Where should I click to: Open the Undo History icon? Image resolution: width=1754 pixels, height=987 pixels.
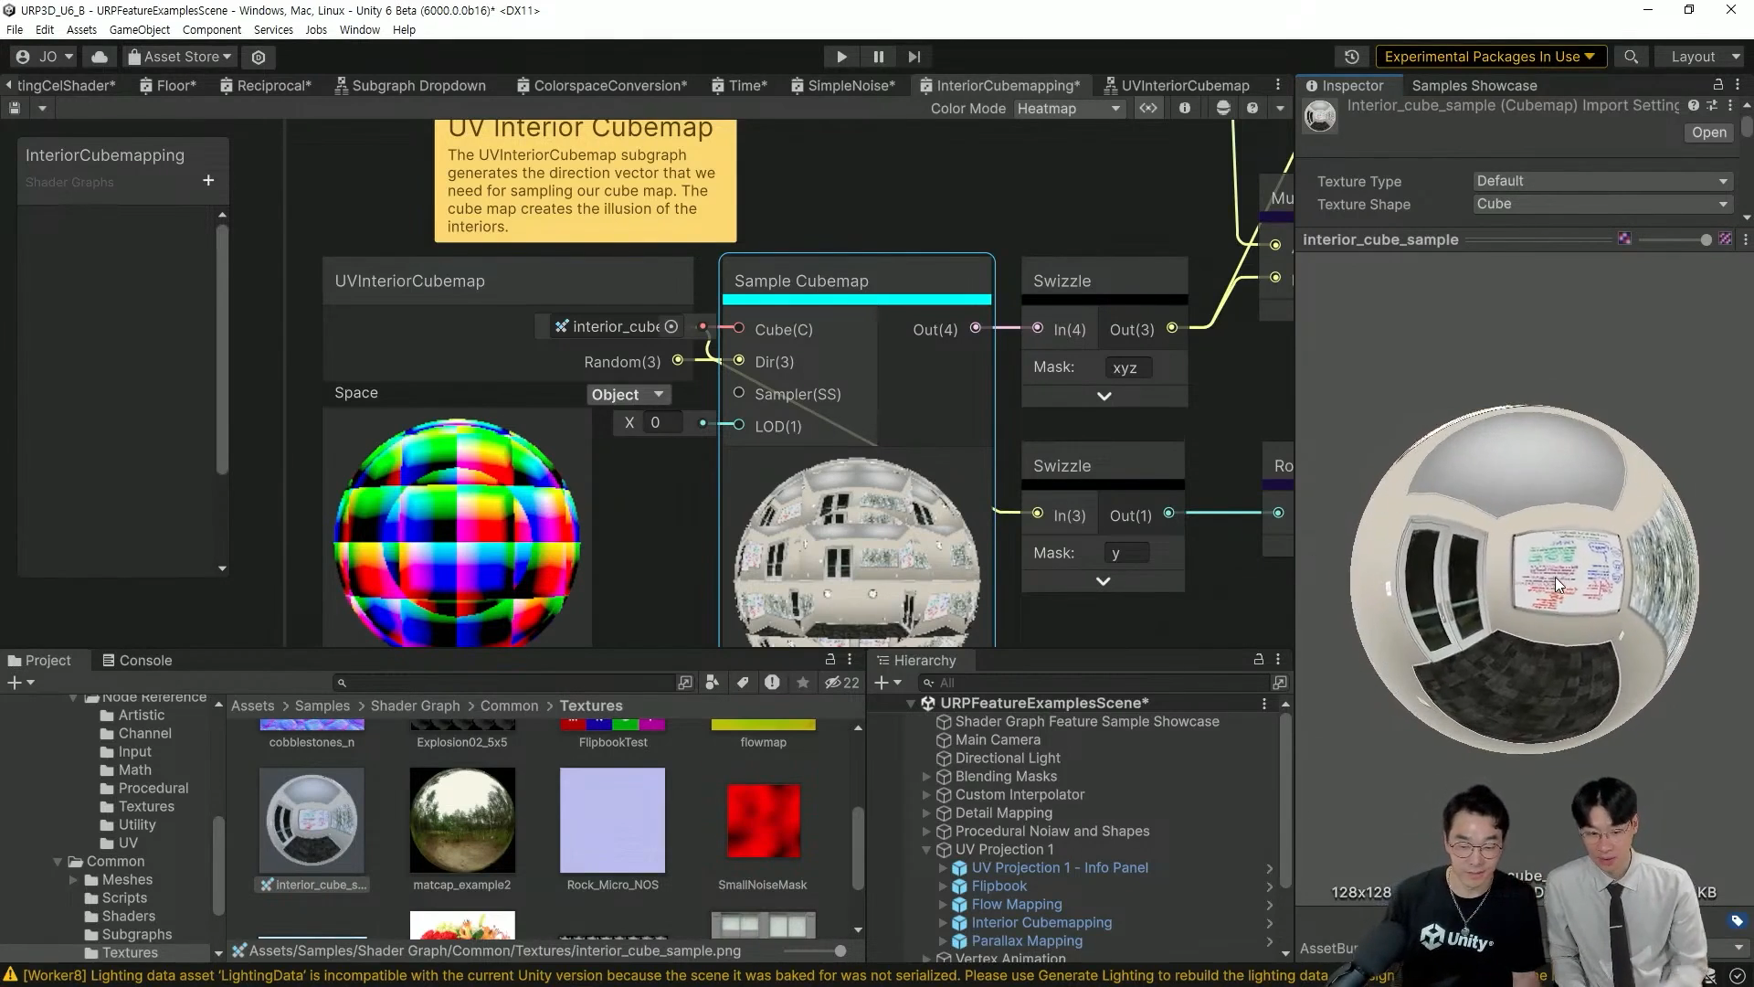pyautogui.click(x=1352, y=57)
